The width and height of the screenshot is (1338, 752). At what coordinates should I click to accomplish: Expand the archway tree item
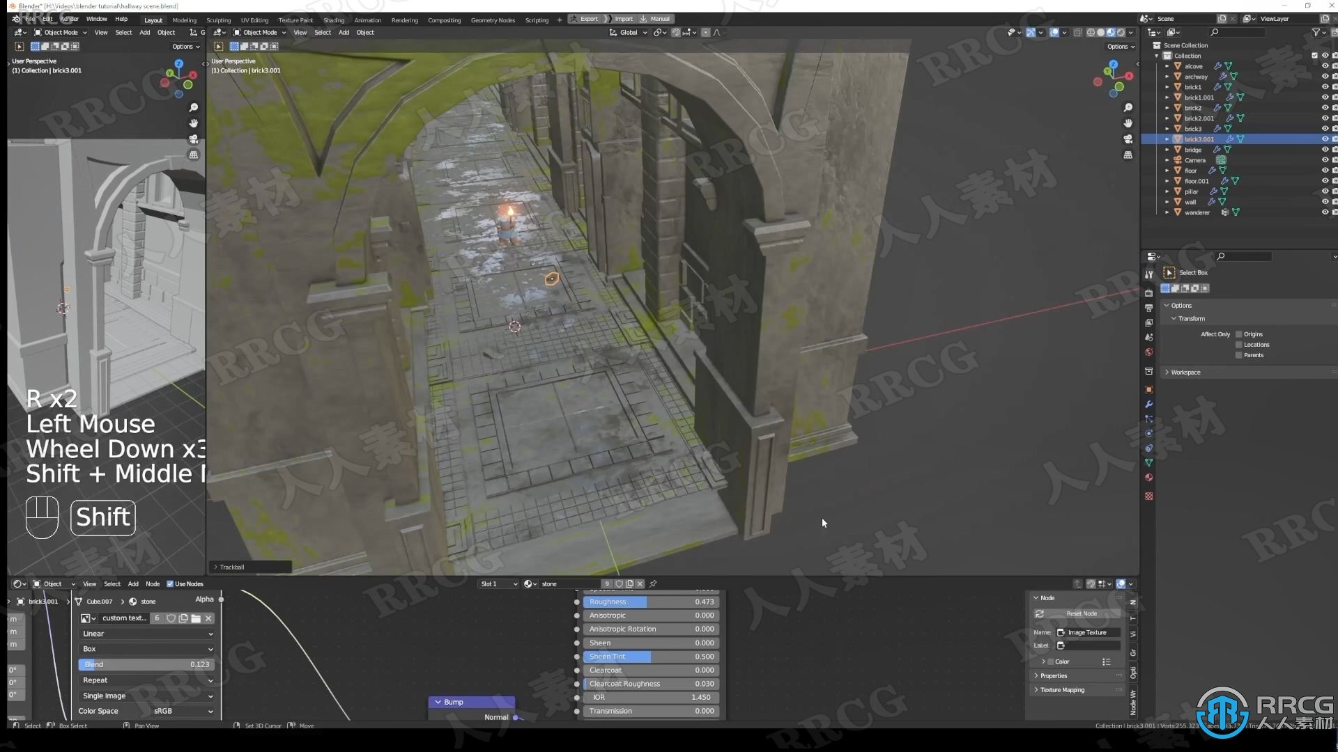tap(1167, 77)
